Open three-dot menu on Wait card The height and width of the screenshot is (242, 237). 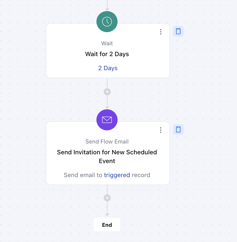[161, 32]
